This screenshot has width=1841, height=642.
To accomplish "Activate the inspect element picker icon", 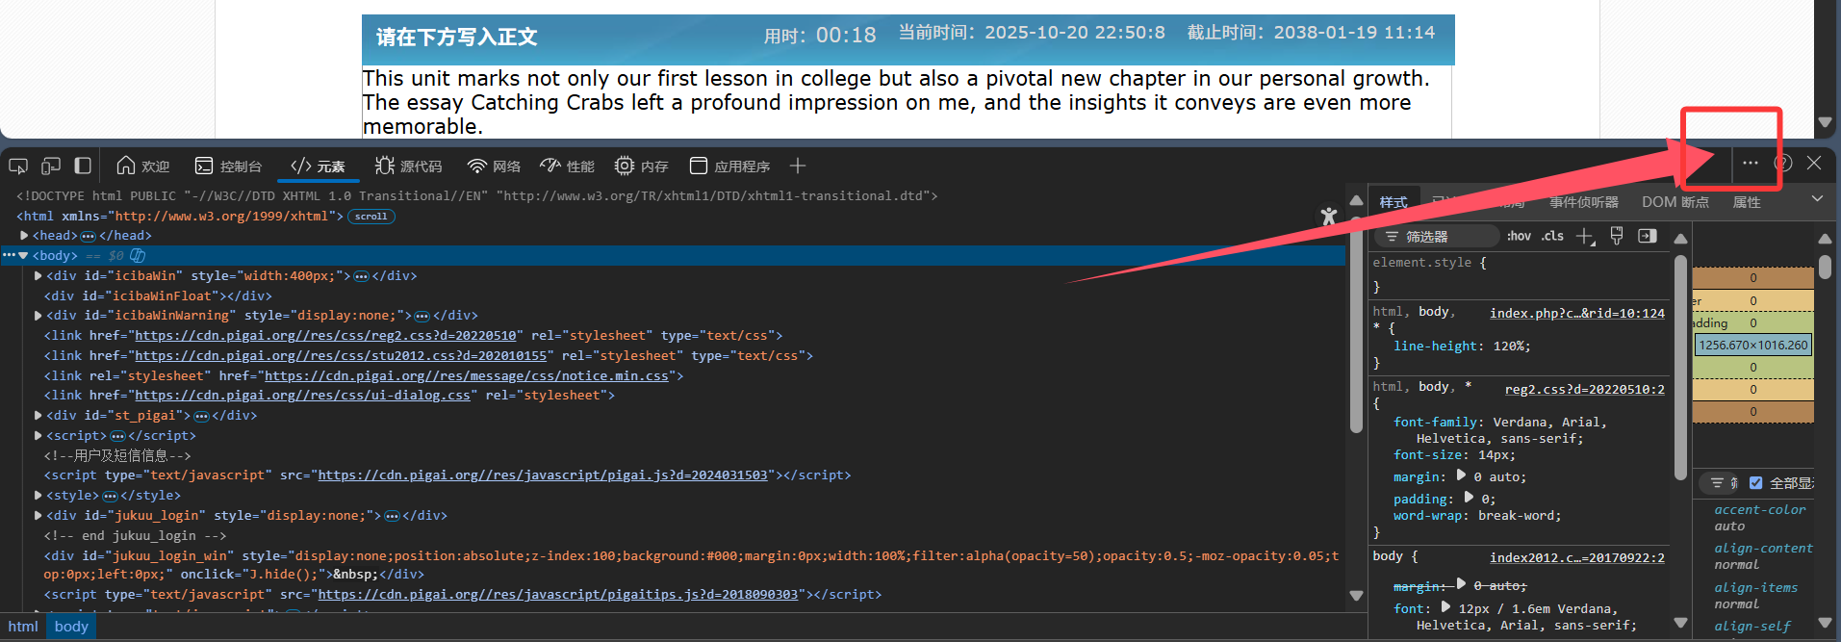I will [x=18, y=166].
